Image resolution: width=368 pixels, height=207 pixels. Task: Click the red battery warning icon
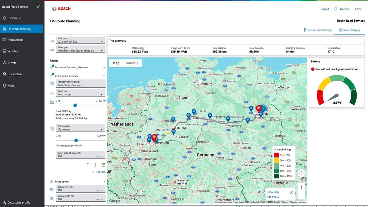312,69
